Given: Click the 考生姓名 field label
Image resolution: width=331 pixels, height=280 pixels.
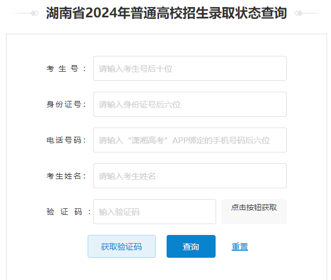Looking at the screenshot, I should tap(66, 176).
